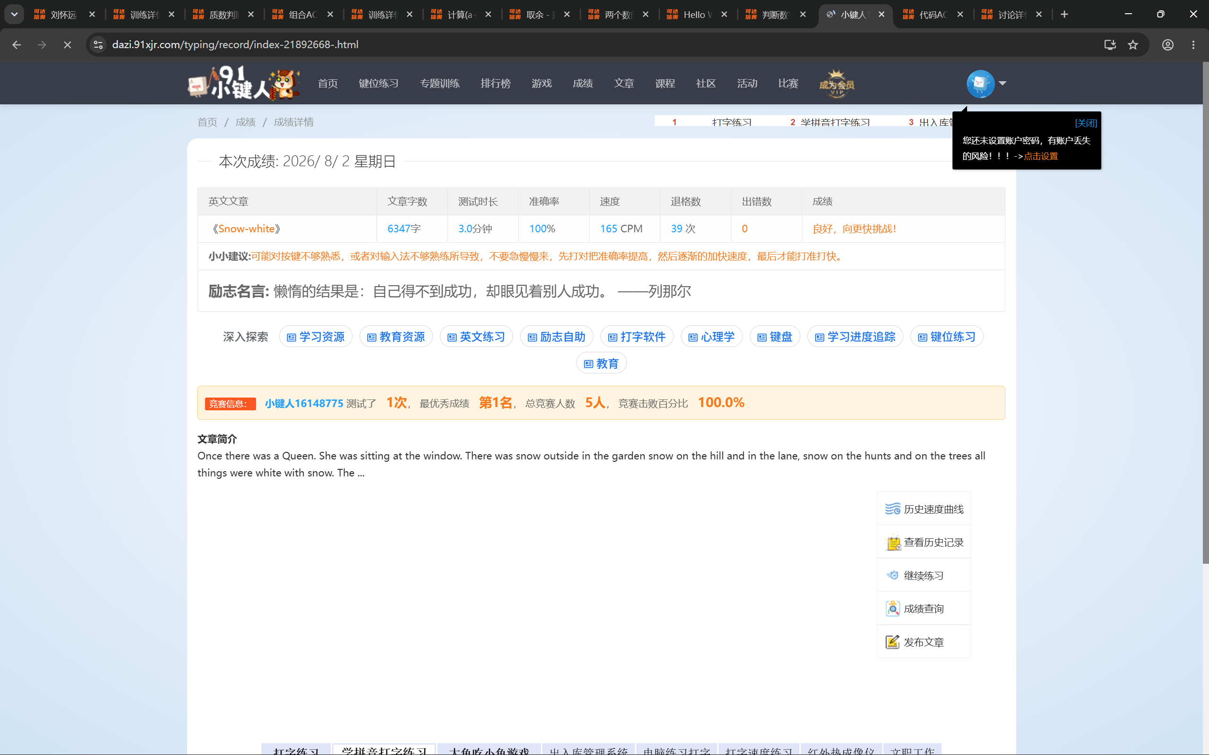Open 文章 navigation menu
1209x755 pixels.
pos(624,84)
